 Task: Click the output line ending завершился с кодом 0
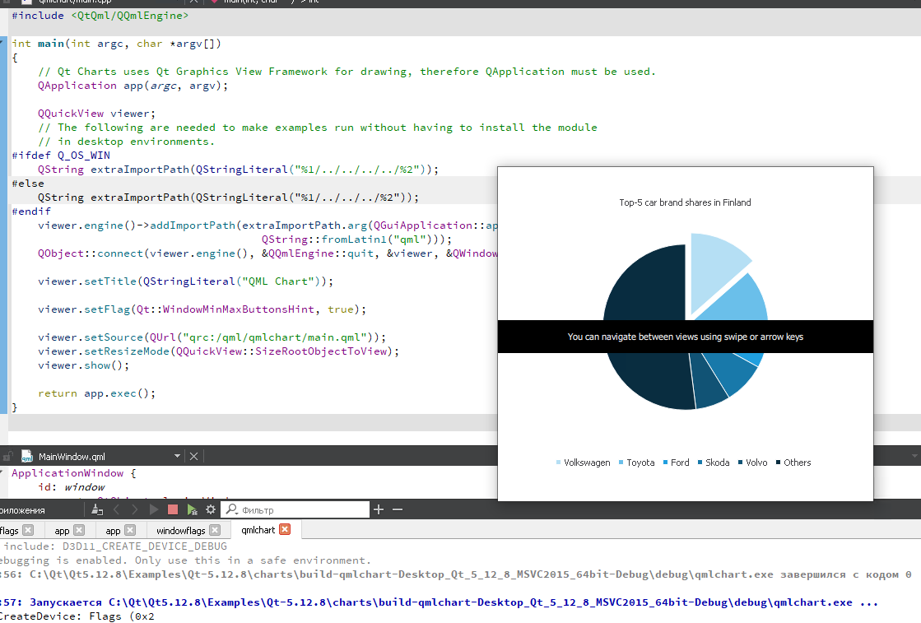click(455, 574)
